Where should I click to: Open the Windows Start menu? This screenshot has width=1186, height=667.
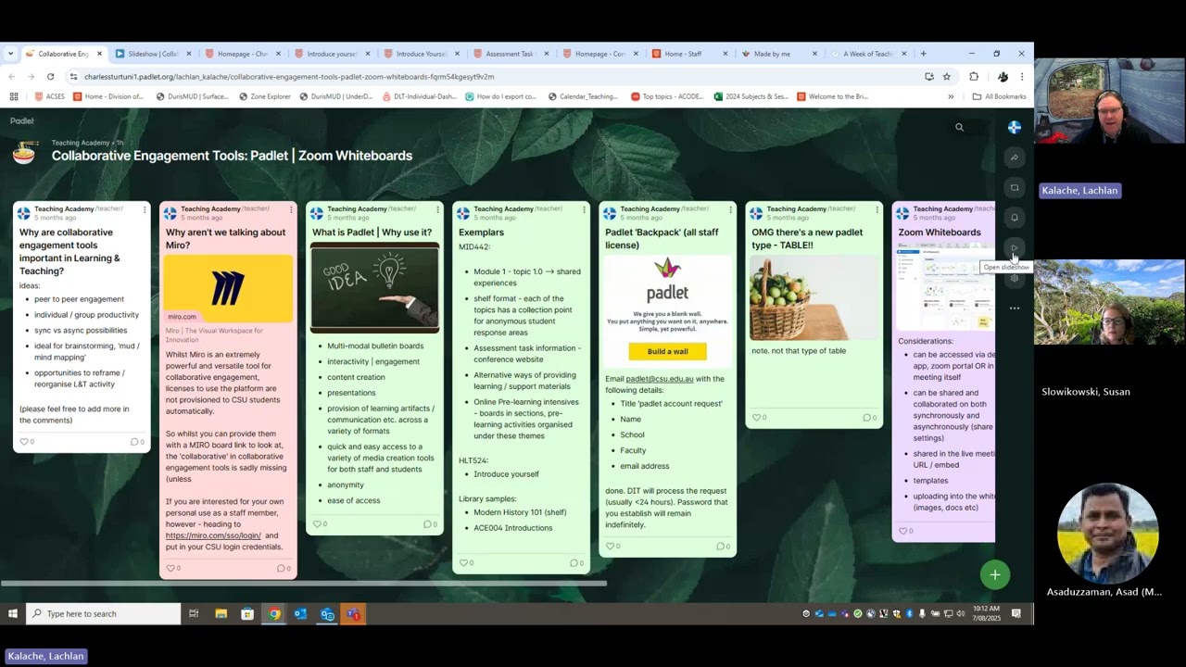tap(13, 613)
